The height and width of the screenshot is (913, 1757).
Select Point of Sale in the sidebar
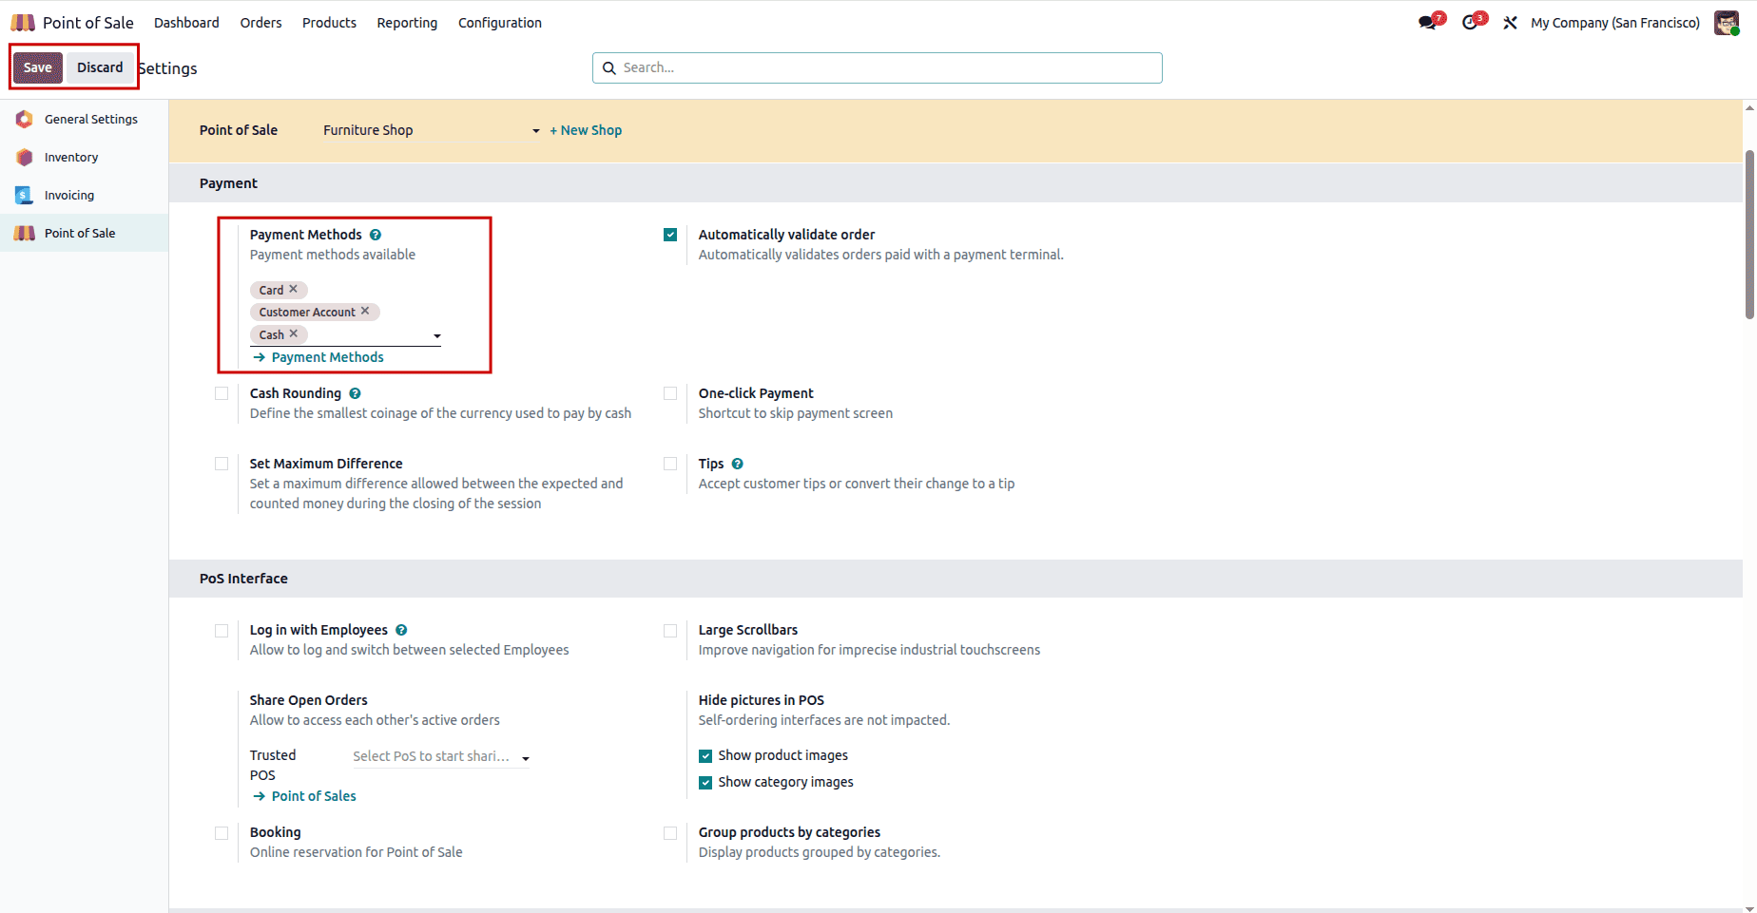[84, 233]
